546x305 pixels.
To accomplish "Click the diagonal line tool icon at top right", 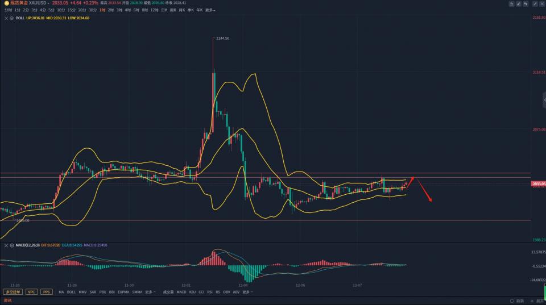I will pyautogui.click(x=535, y=4).
